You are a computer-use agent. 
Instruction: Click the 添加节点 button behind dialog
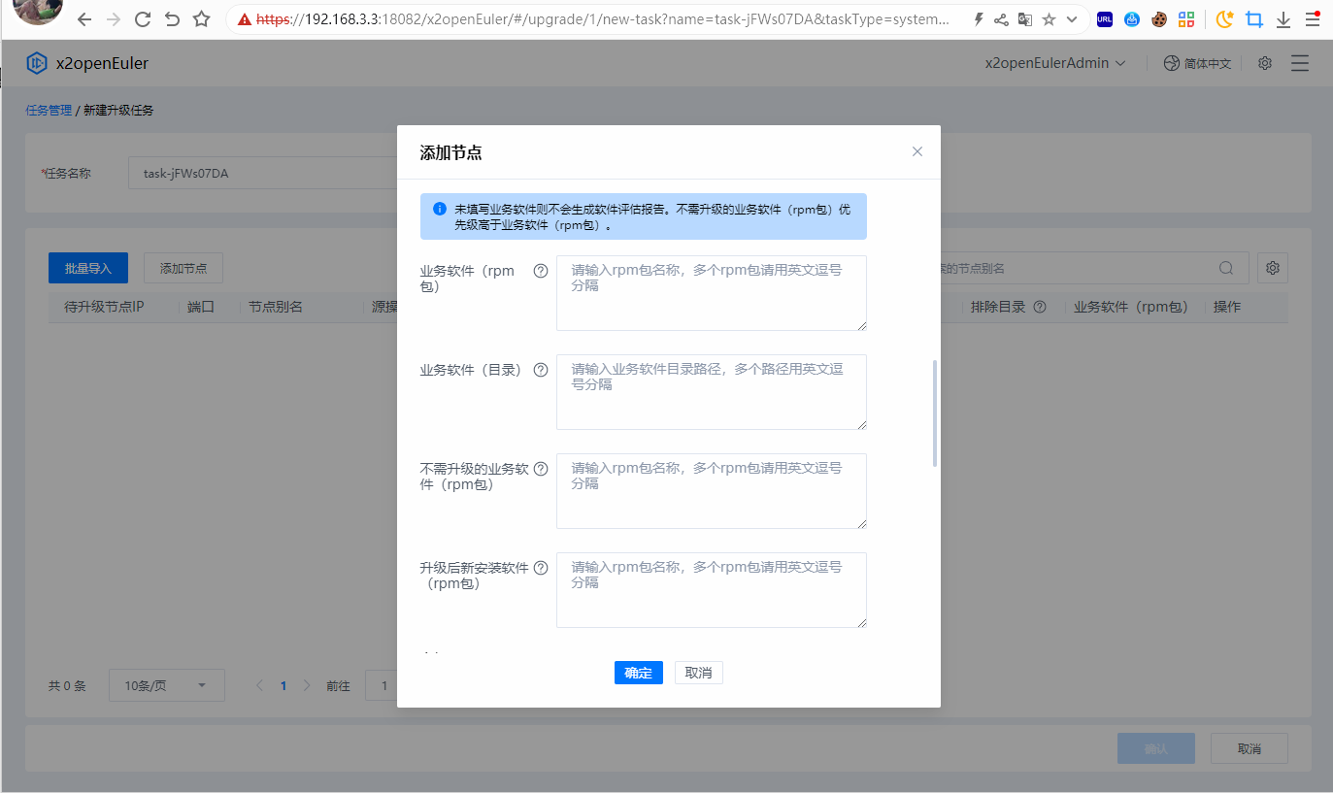(183, 268)
